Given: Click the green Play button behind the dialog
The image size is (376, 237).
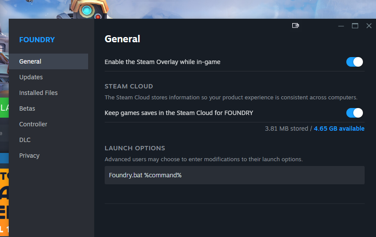Looking at the screenshot, I should click(4, 108).
